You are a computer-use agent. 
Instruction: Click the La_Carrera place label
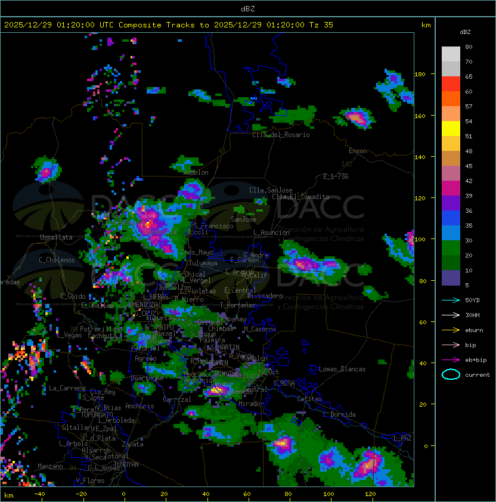[x=67, y=388]
